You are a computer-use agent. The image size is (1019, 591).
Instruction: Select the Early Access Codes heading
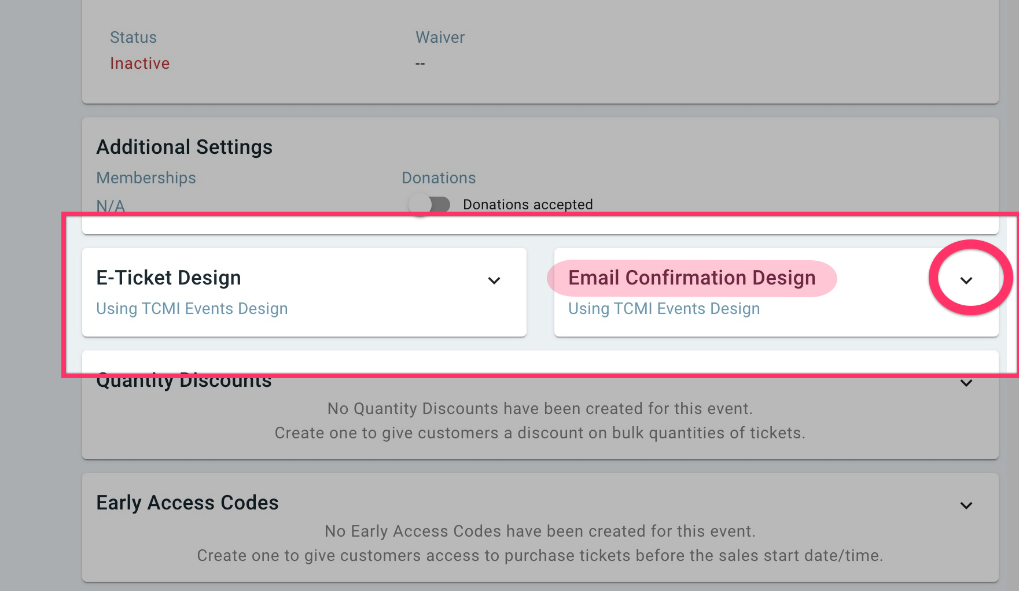[187, 503]
